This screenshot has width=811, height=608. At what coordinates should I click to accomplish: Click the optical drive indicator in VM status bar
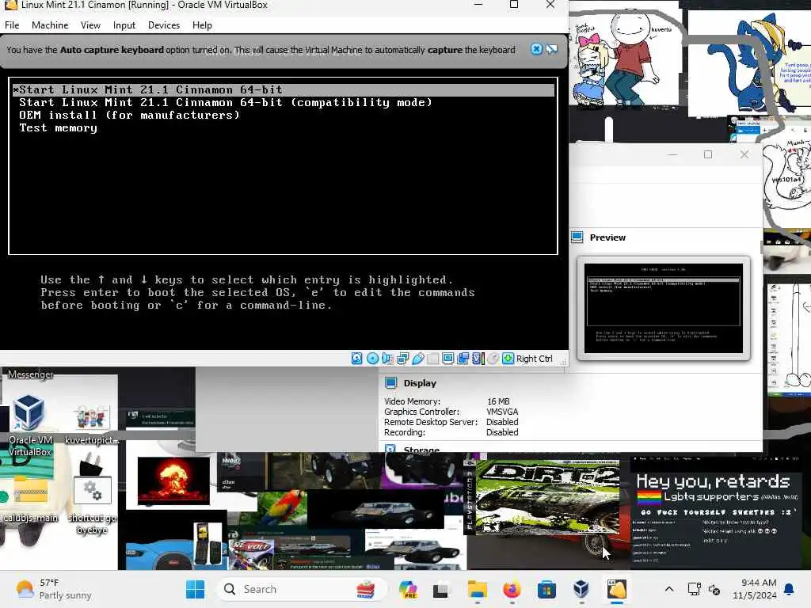[x=372, y=359]
